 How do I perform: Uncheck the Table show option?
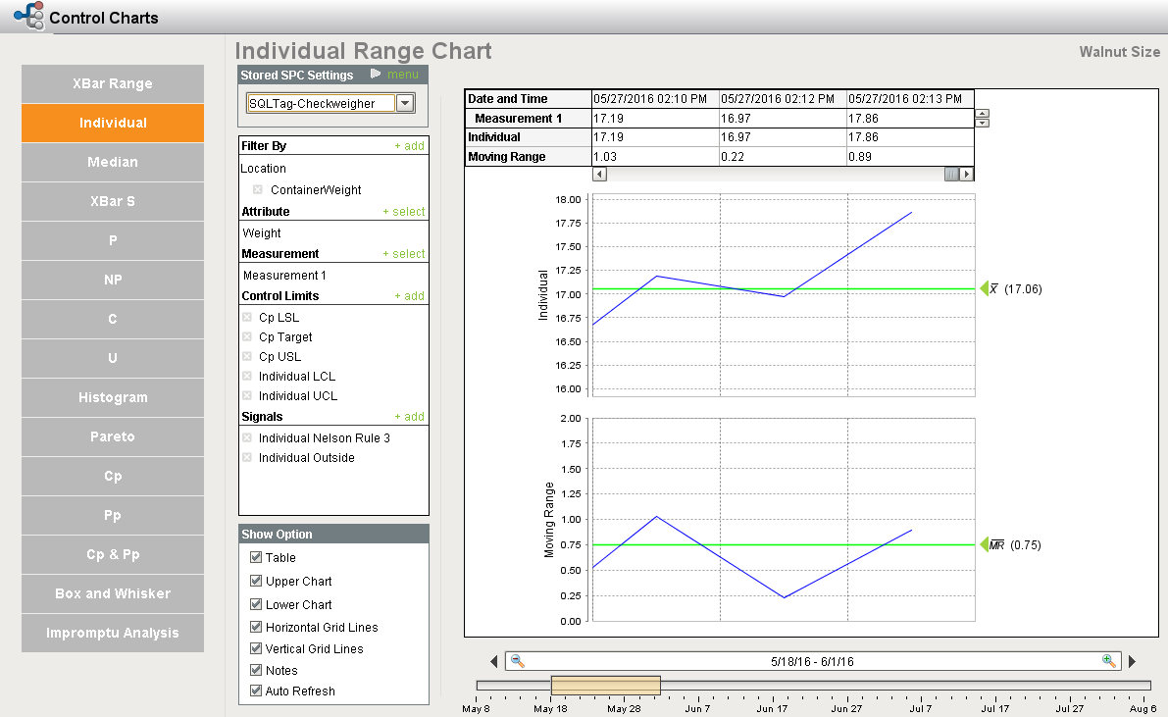pyautogui.click(x=256, y=557)
